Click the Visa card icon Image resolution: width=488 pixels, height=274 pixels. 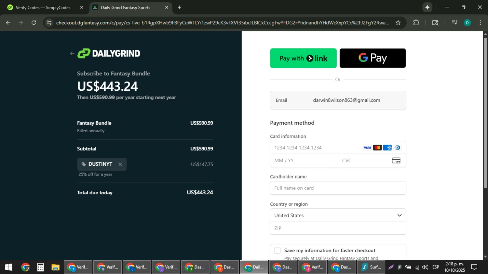[367, 148]
